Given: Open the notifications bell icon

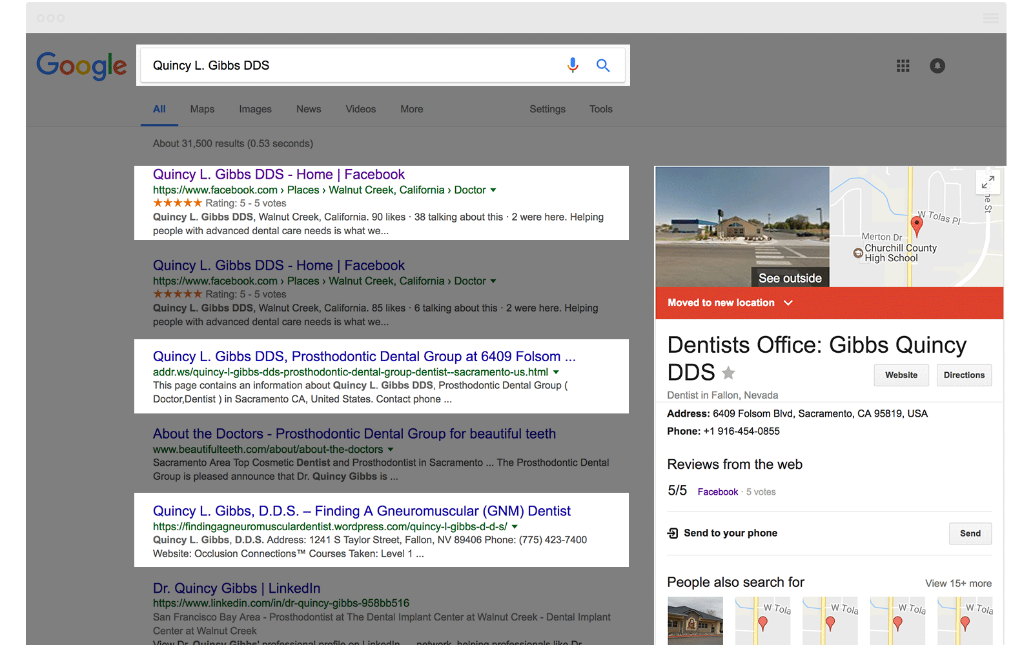Looking at the screenshot, I should (937, 66).
